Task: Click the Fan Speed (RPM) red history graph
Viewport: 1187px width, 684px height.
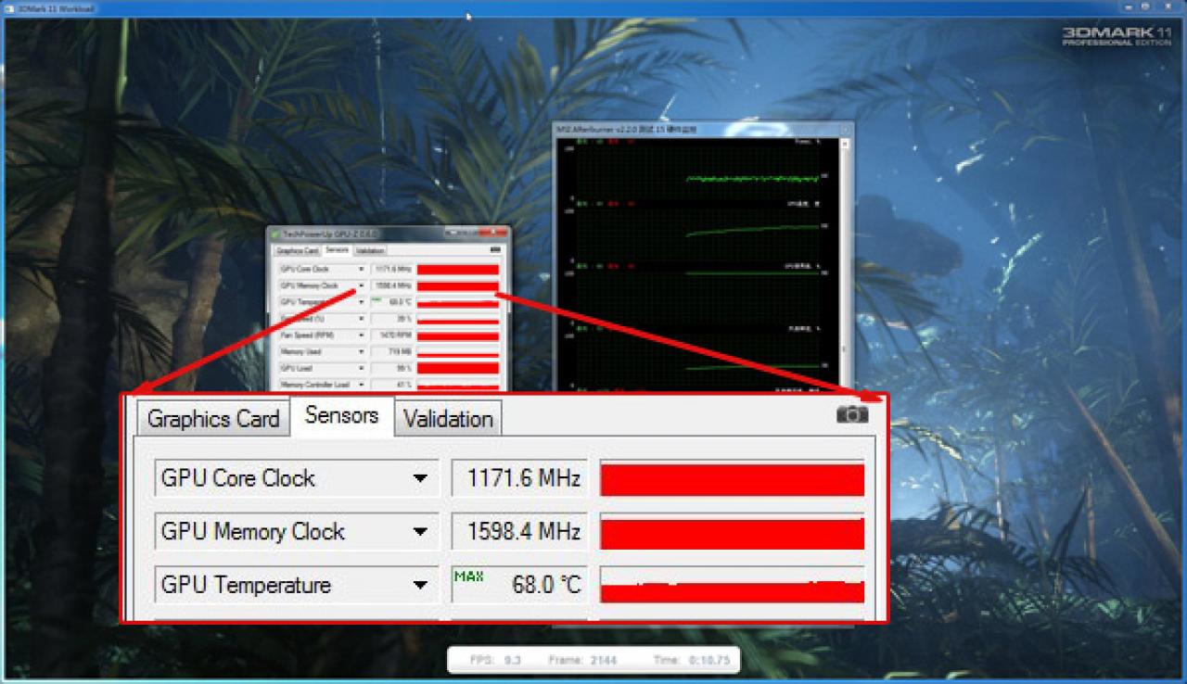Action: pyautogui.click(x=458, y=335)
